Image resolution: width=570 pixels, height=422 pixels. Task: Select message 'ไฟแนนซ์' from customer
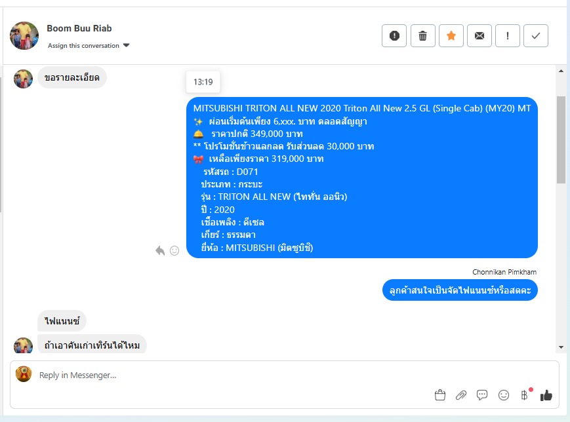pos(62,320)
